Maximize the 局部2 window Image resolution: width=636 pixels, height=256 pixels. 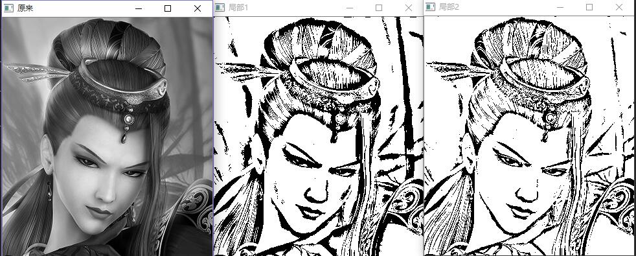589,7
